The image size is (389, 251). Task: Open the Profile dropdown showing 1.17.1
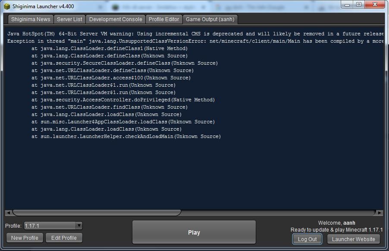tap(53, 226)
